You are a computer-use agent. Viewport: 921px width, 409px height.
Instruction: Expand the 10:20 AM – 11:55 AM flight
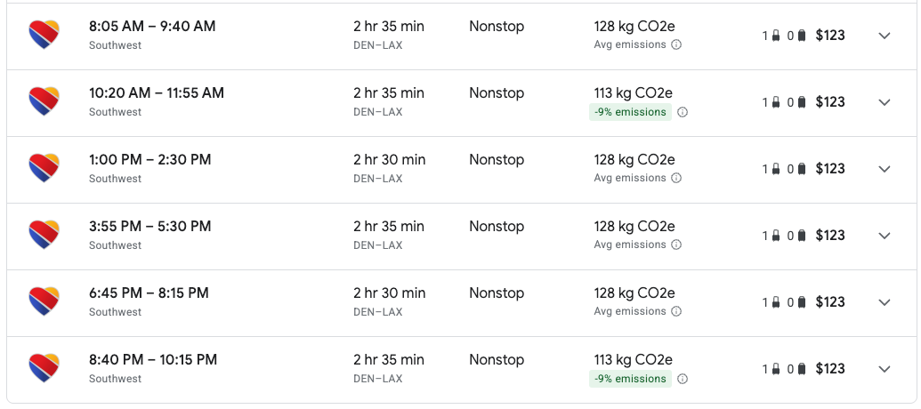(884, 102)
